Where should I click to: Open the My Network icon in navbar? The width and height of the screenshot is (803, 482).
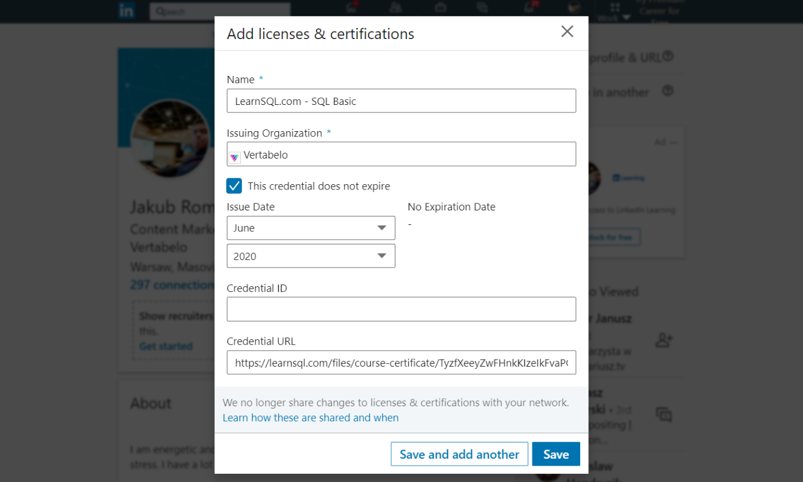pos(396,8)
